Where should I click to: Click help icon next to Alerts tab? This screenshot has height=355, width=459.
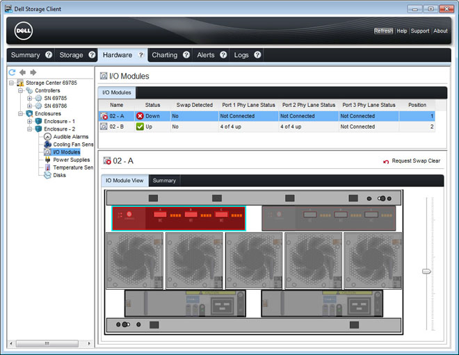(223, 55)
